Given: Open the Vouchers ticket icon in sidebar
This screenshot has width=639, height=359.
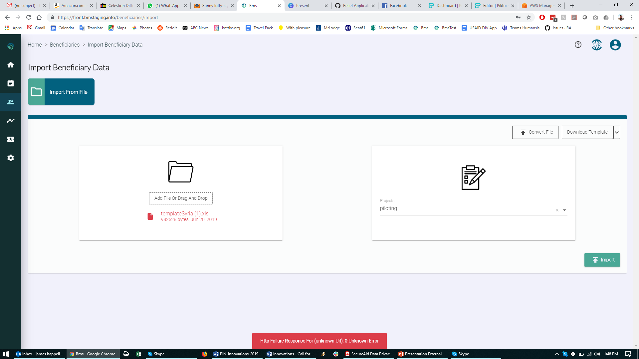Looking at the screenshot, I should [x=10, y=139].
